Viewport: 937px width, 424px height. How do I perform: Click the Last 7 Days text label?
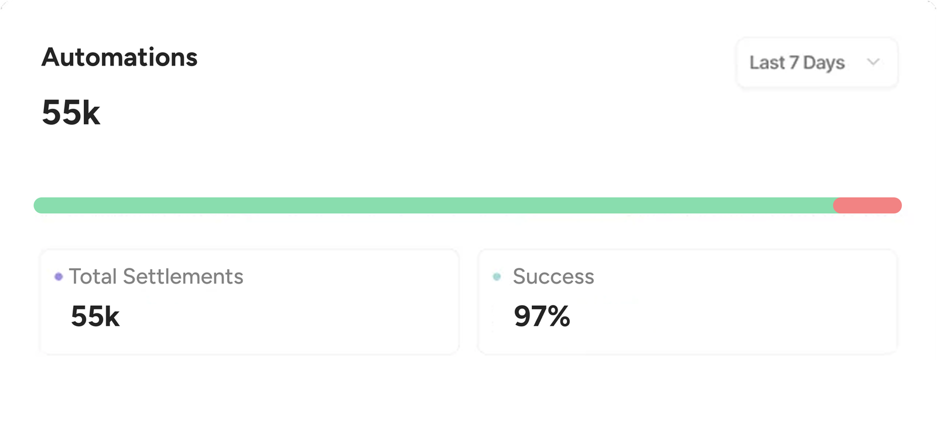pyautogui.click(x=796, y=63)
